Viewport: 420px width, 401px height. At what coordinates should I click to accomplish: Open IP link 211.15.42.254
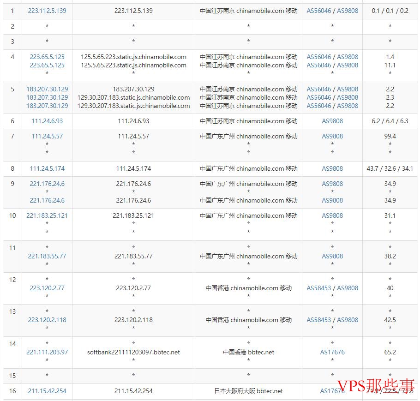point(47,391)
